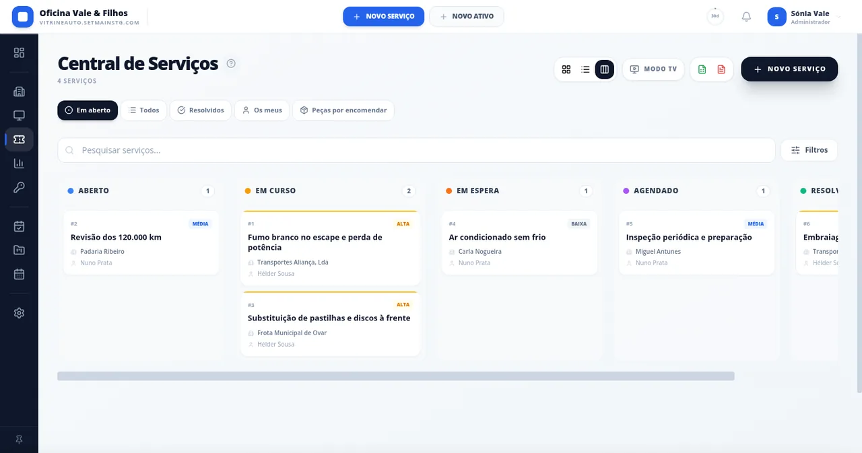Click Frota Municipal de Ovar client name

coord(292,333)
